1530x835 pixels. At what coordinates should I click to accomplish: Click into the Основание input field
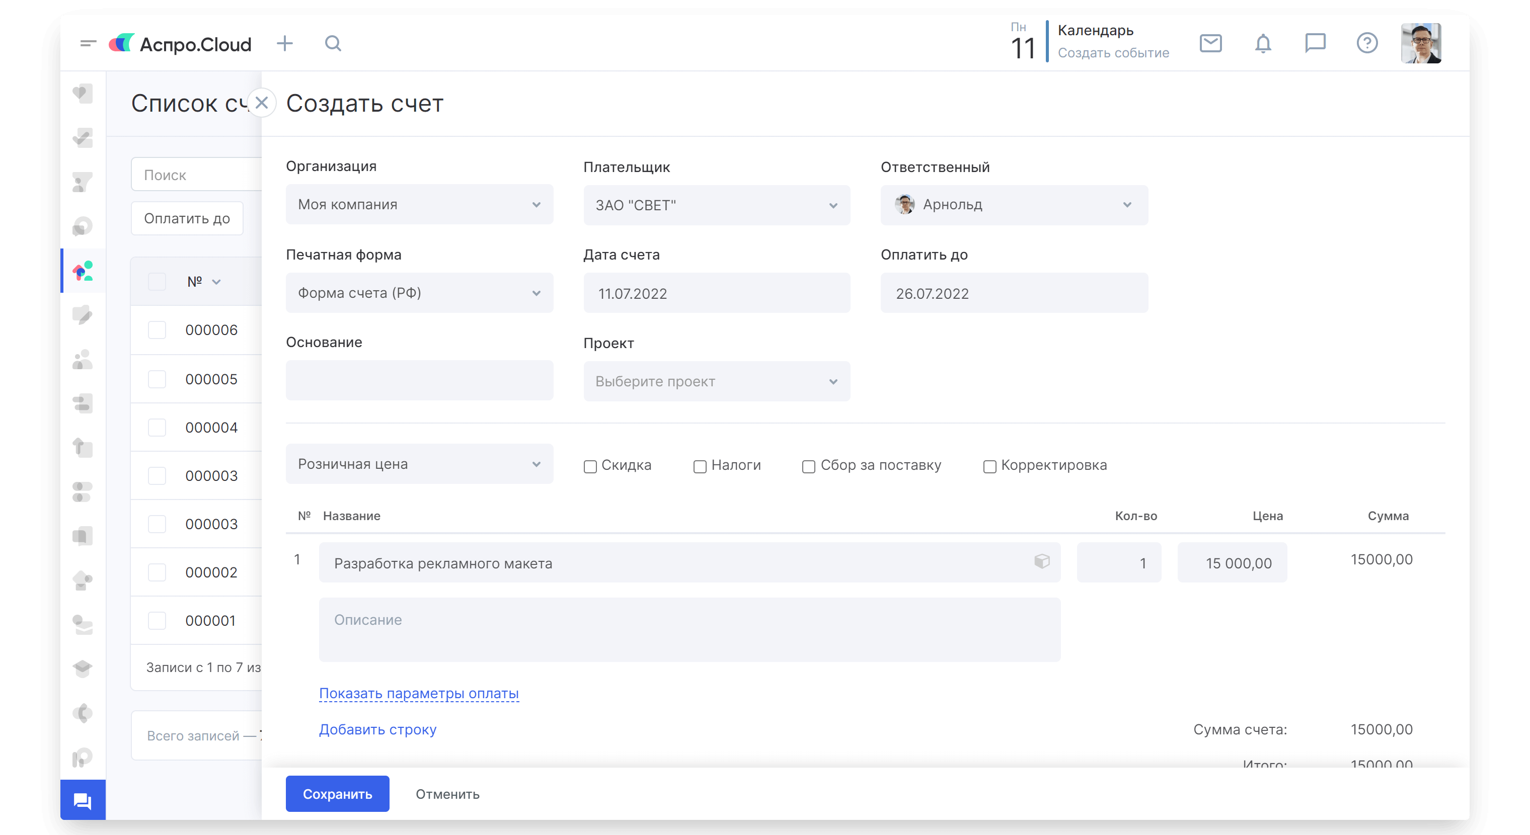(419, 380)
